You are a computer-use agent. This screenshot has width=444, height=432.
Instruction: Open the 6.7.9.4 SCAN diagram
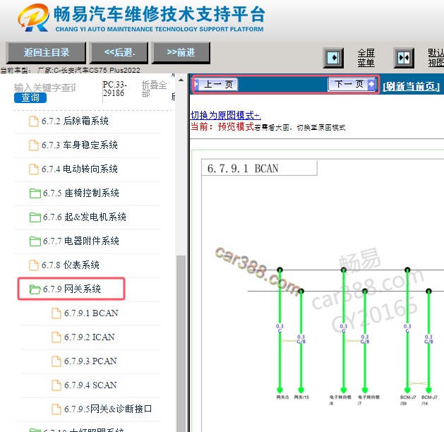click(x=91, y=385)
